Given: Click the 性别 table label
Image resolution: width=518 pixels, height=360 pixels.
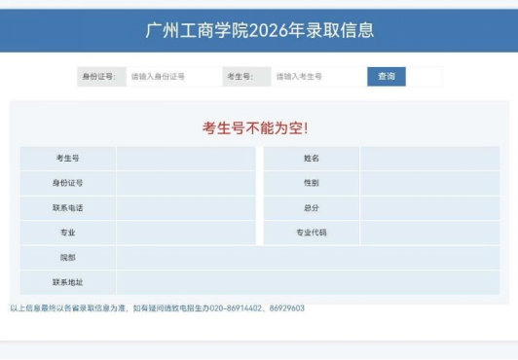Looking at the screenshot, I should click(x=312, y=183).
